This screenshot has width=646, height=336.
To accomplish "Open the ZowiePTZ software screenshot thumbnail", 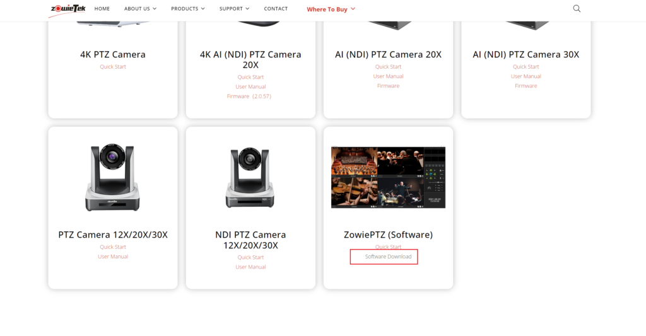I will point(388,177).
